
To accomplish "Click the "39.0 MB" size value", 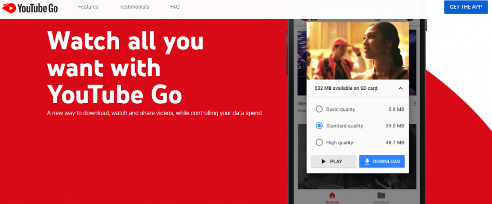I will 395,126.
